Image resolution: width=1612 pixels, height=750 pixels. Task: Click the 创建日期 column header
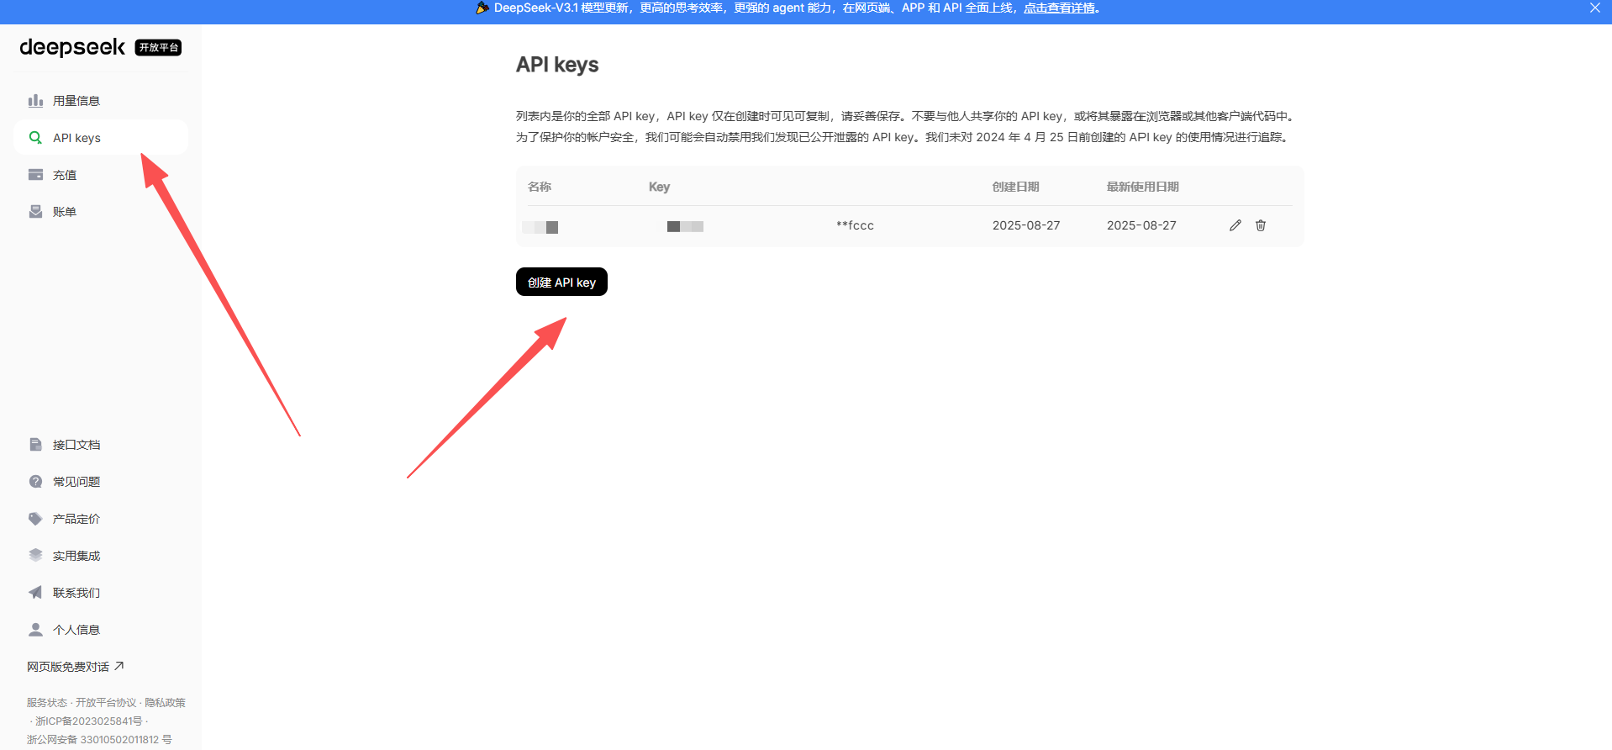1016,187
